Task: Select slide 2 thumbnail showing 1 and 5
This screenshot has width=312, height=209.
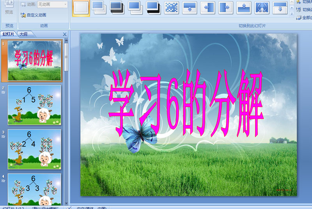Action: coord(34,105)
